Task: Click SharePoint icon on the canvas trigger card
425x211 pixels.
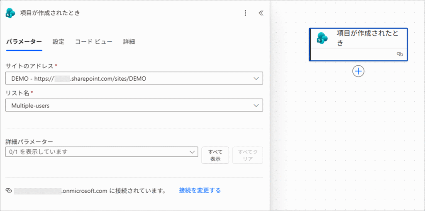Action: click(322, 38)
